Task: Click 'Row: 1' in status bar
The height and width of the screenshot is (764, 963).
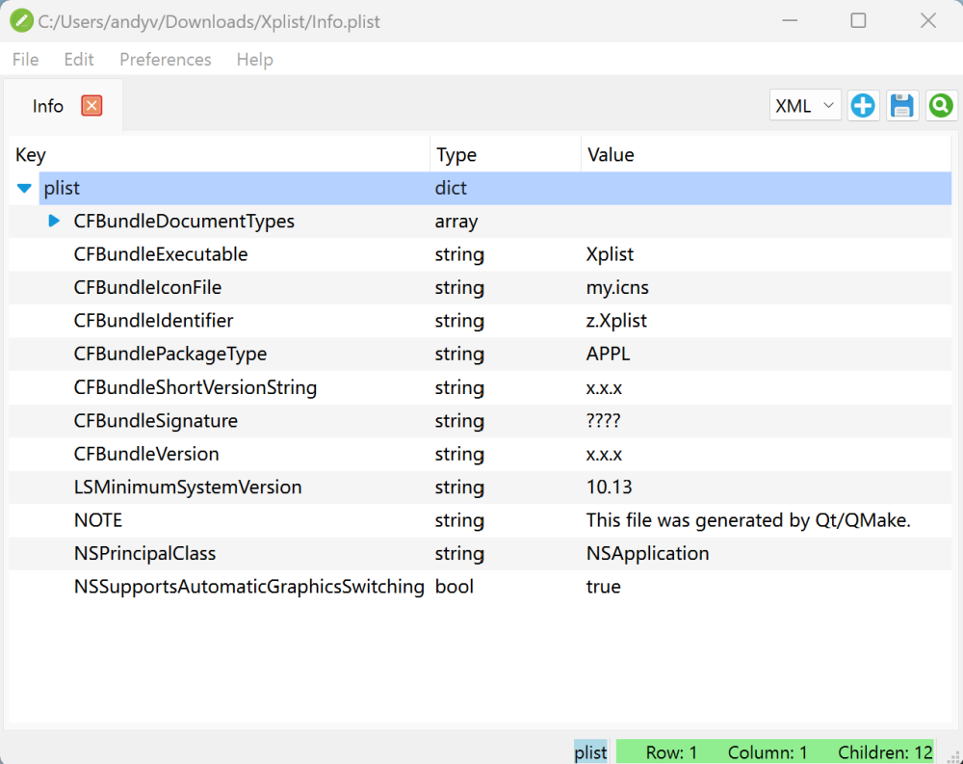Action: (x=671, y=752)
